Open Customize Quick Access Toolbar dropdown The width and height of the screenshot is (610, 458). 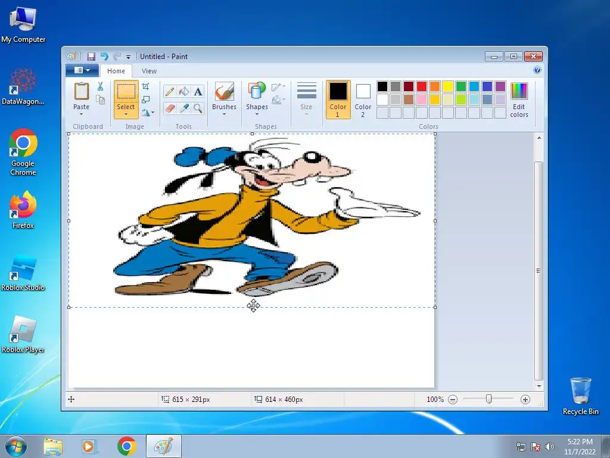click(128, 57)
